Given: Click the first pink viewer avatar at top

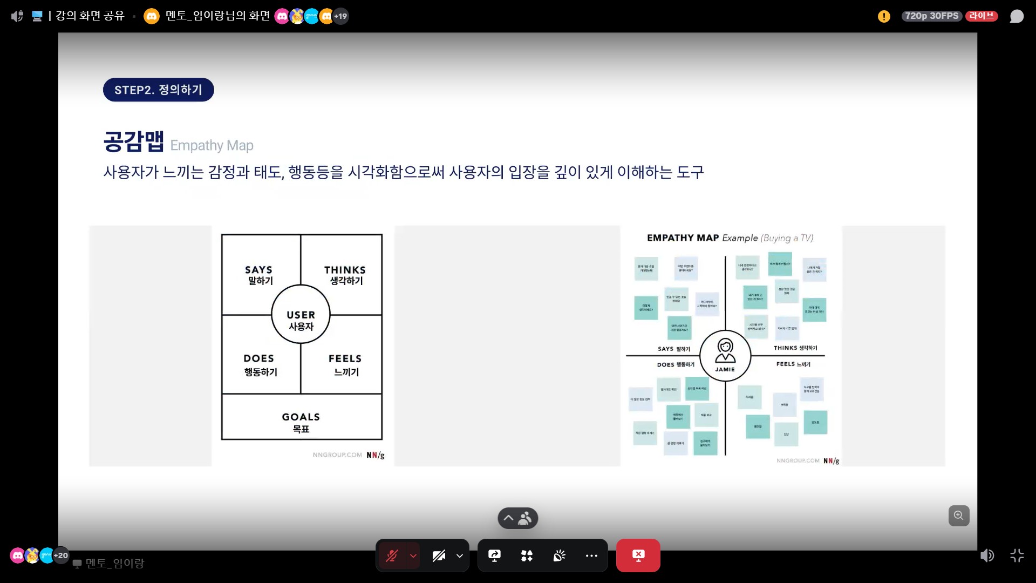Looking at the screenshot, I should click(x=282, y=16).
